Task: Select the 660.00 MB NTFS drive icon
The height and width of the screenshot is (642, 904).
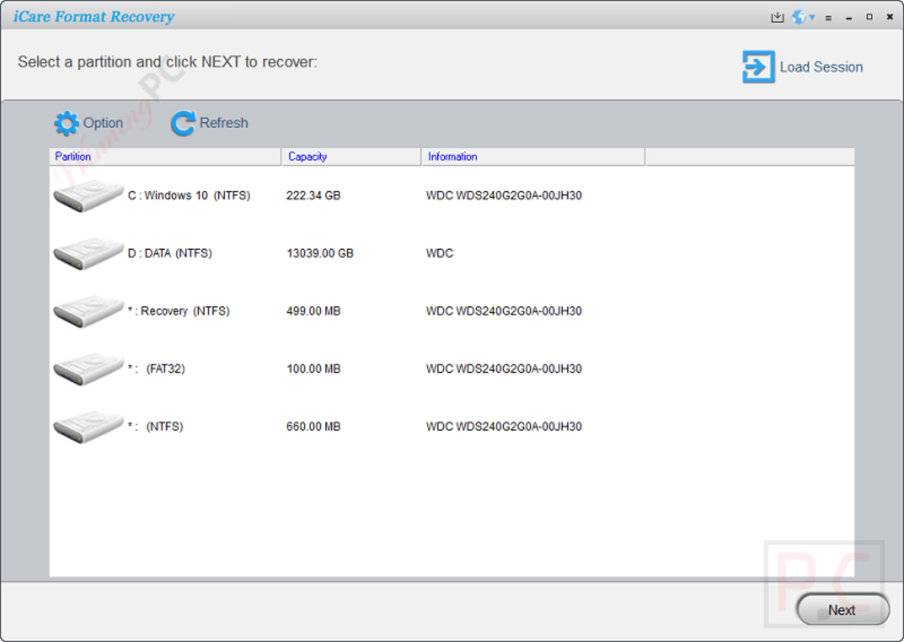Action: [88, 427]
